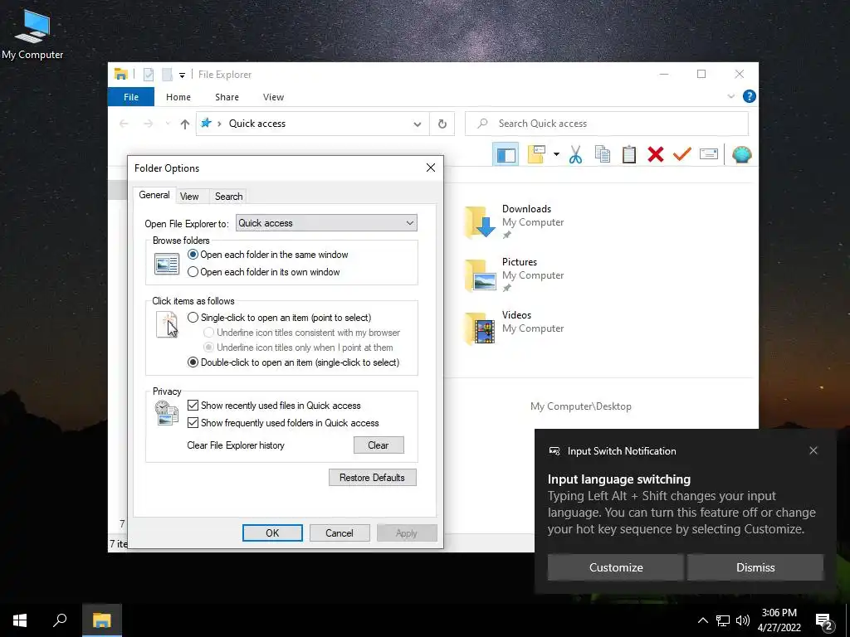
Task: Select Single-click to open an item
Action: pos(279,318)
